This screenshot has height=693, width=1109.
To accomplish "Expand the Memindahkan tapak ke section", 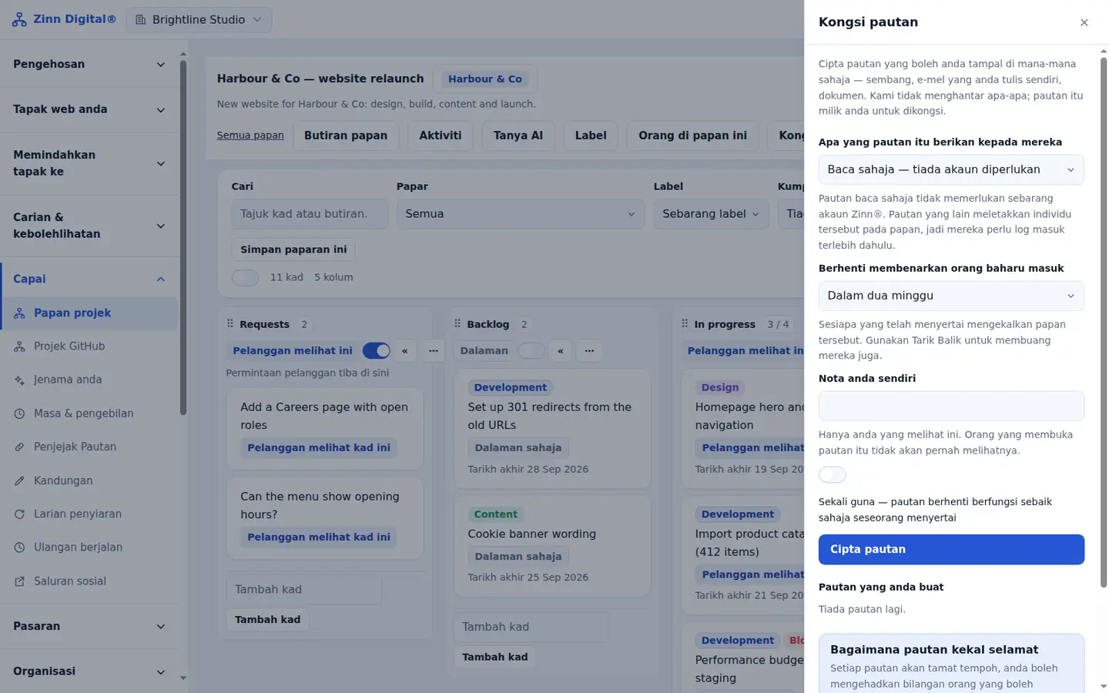I will point(89,163).
